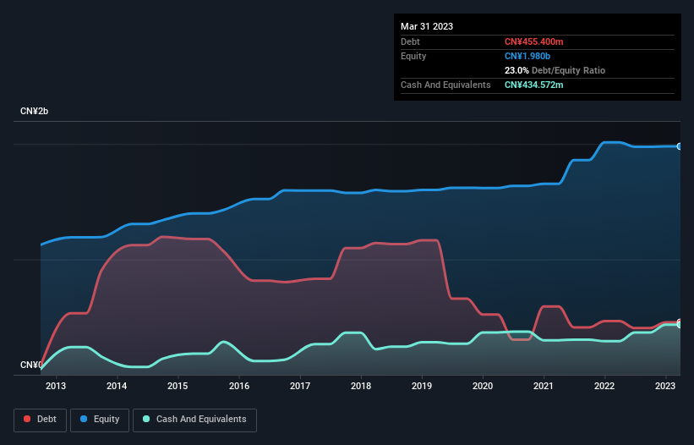Click the blue Equity legend dot
Viewport: 694px width, 445px height.
click(84, 419)
